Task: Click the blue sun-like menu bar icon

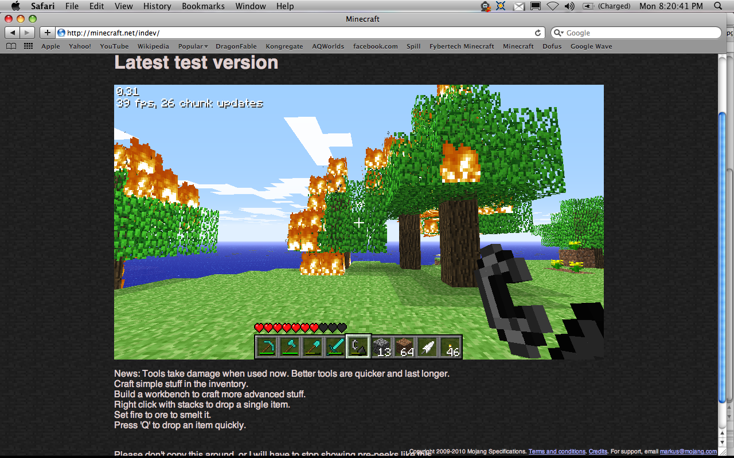Action: [501, 6]
